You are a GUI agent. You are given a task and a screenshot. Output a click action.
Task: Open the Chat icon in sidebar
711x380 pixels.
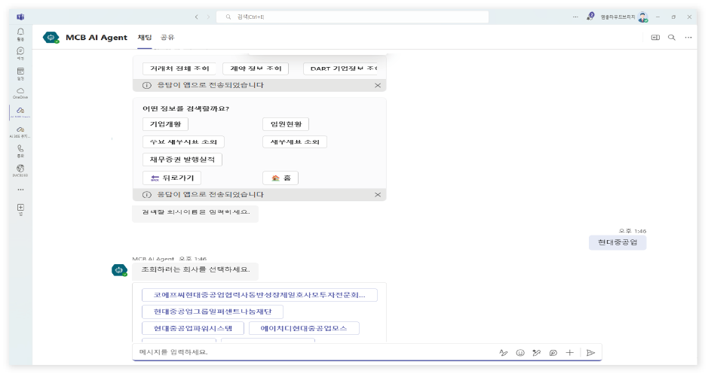point(20,53)
